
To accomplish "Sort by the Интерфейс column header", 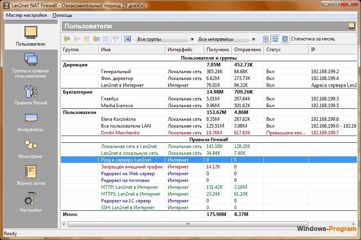I will 185,50.
